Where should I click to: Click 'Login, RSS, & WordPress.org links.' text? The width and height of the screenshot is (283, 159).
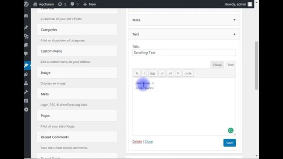click(x=64, y=105)
